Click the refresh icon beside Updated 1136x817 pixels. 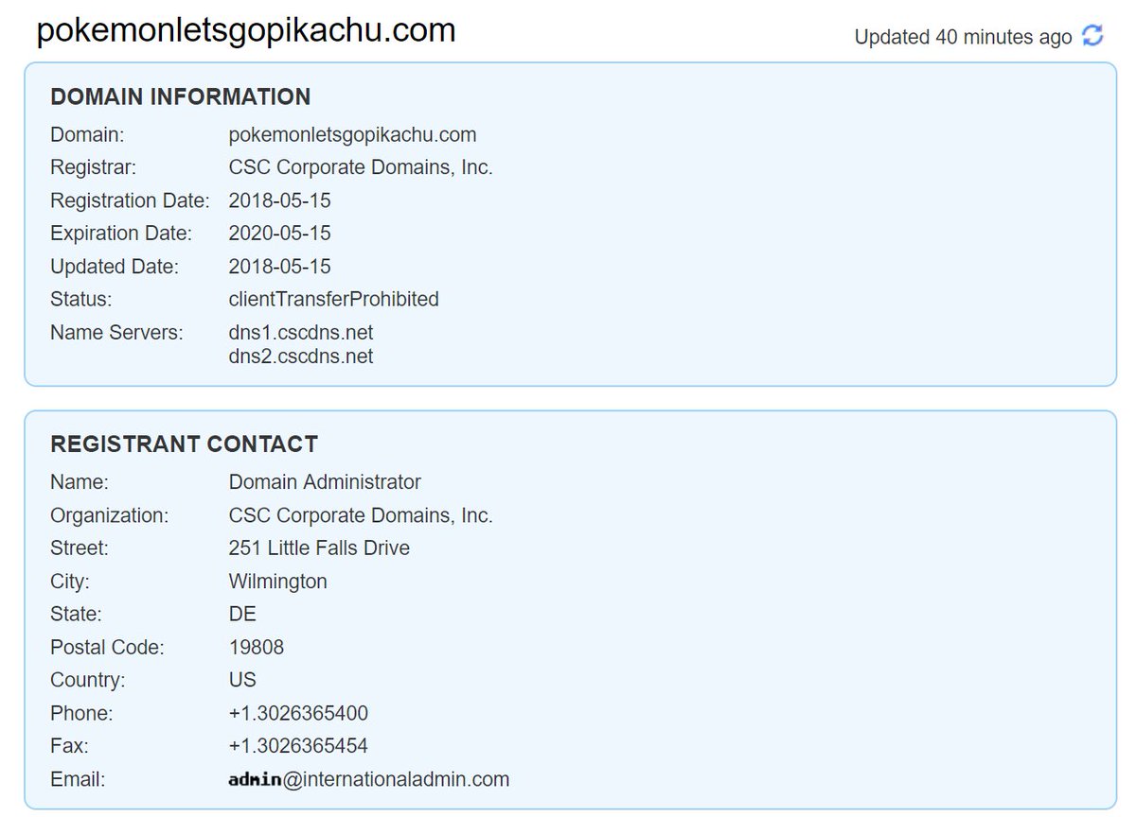1092,36
